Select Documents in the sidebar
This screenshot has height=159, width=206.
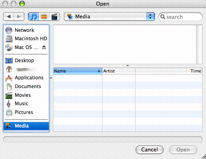coord(26,86)
